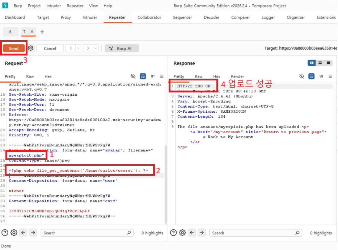Switch Response view to Render

pos(237,76)
